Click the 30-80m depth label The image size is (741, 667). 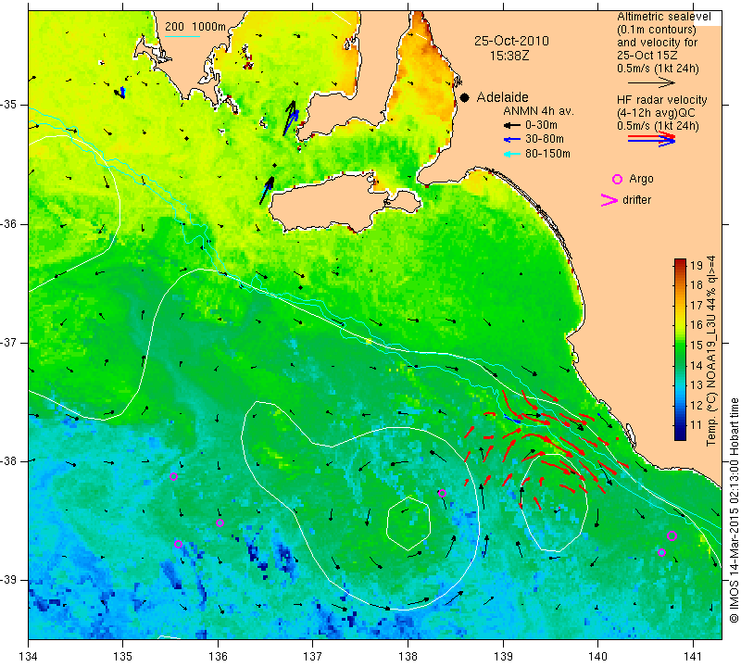pos(545,139)
